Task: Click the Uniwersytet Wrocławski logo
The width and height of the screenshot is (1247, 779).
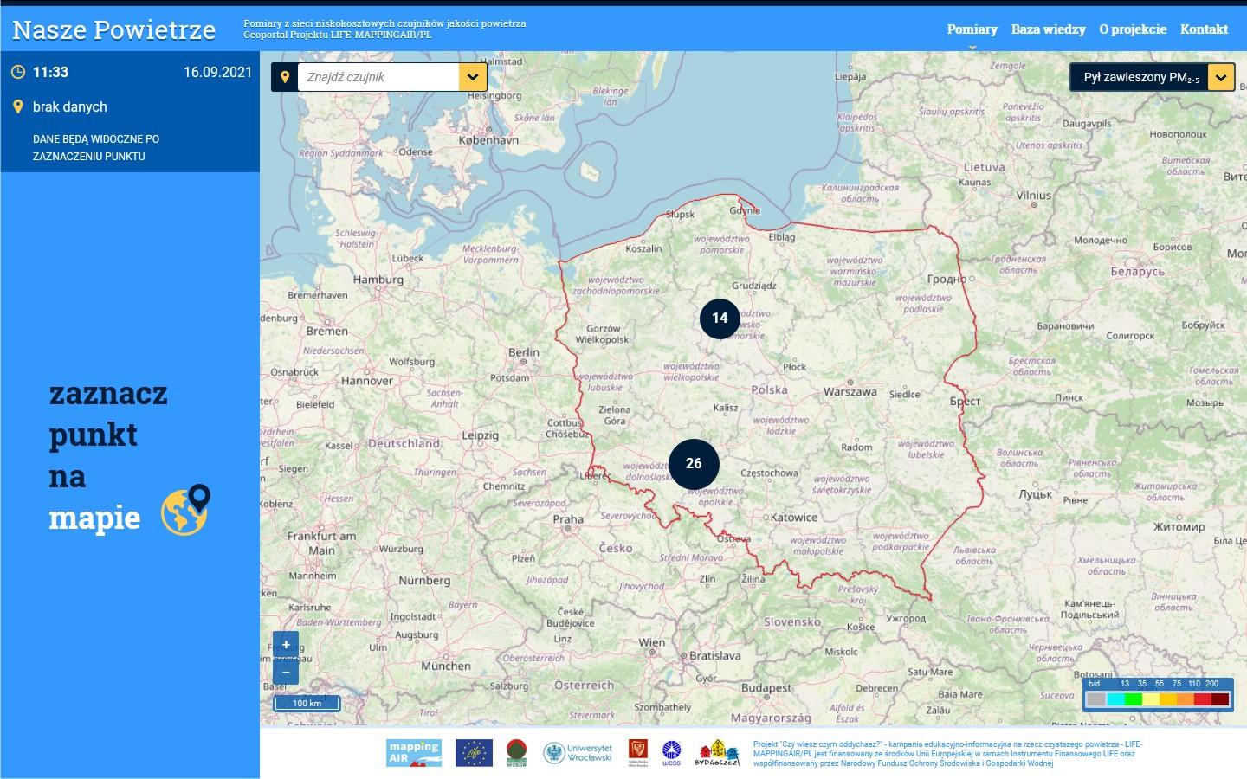Action: click(578, 753)
